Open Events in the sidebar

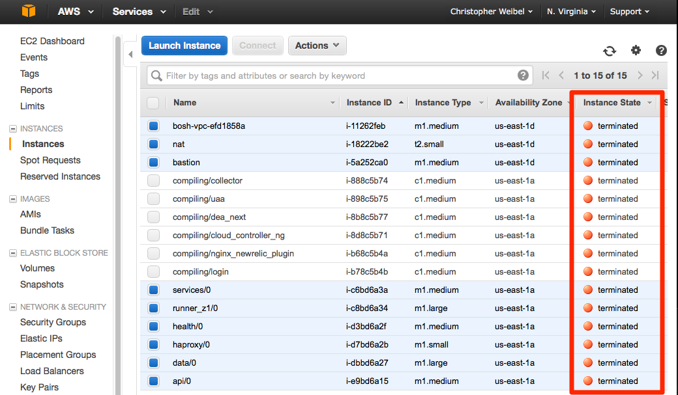click(x=34, y=57)
